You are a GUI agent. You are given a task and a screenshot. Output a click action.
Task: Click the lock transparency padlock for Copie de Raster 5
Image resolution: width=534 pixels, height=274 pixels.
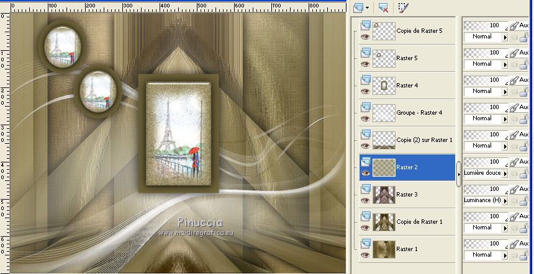(x=524, y=37)
